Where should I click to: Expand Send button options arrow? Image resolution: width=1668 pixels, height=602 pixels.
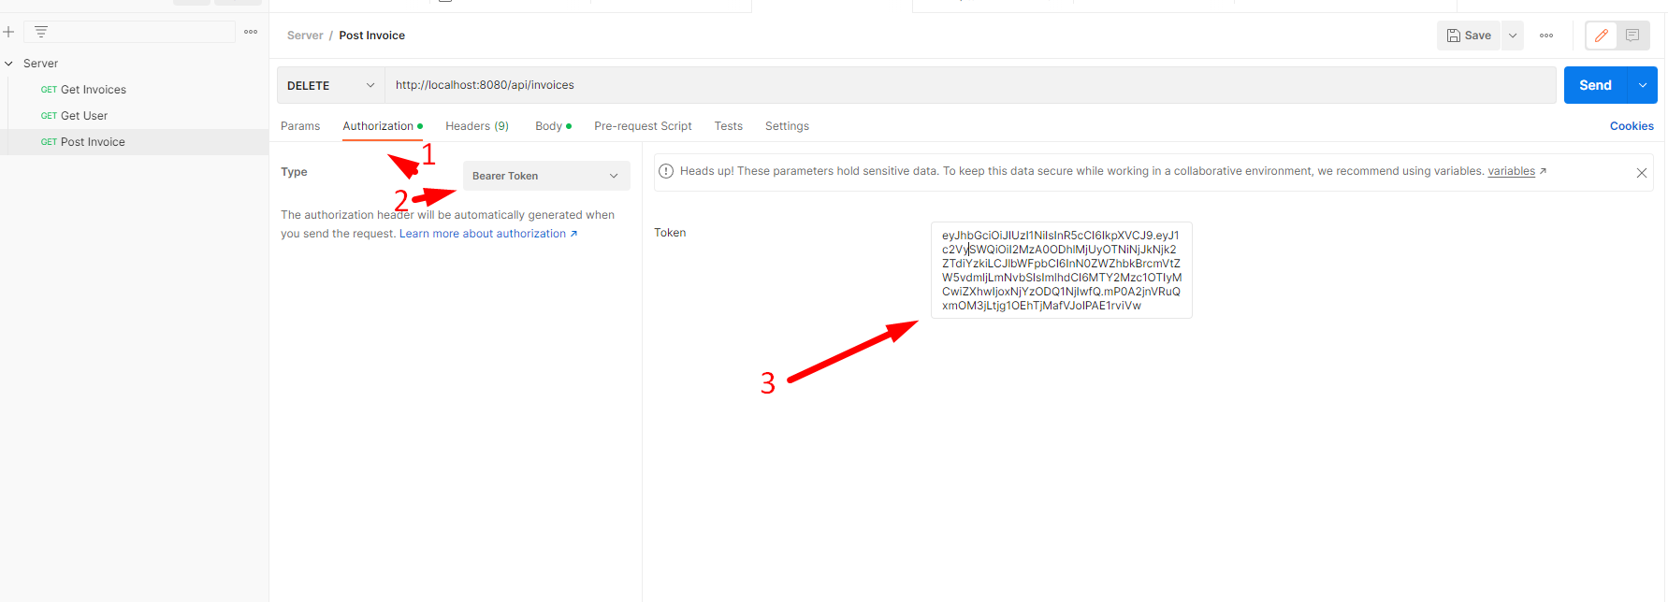pos(1643,85)
